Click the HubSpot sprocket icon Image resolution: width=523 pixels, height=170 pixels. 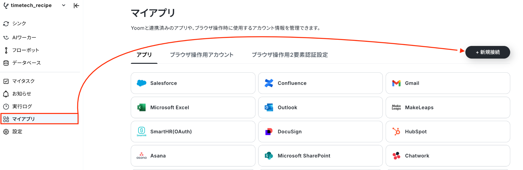click(x=396, y=131)
